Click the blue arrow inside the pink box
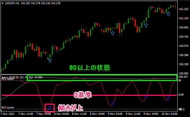Viewport: 190px width, 117px height. point(50,107)
